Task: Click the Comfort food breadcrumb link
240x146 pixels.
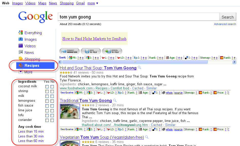Action: click(x=120, y=88)
